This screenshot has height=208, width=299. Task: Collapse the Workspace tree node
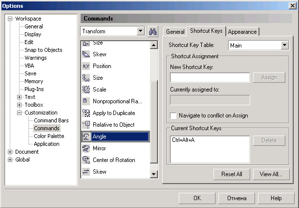pos(10,19)
